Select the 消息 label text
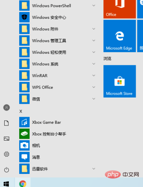The height and width of the screenshot is (187, 143). tap(36, 157)
